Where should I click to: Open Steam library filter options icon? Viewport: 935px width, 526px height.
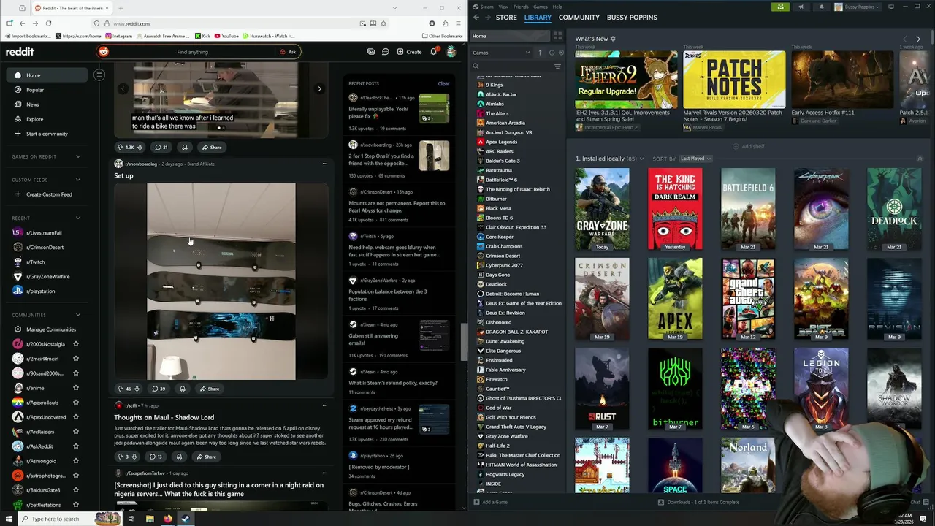(x=557, y=66)
